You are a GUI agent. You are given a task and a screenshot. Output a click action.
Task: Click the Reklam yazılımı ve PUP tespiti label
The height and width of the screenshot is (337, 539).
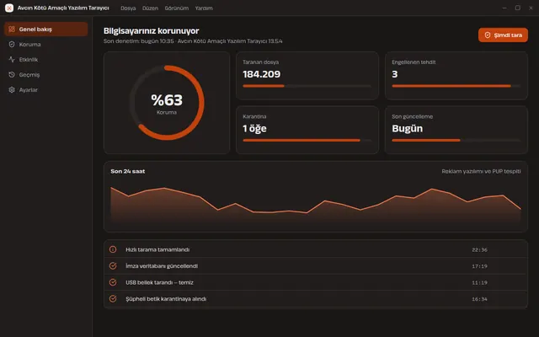click(481, 171)
